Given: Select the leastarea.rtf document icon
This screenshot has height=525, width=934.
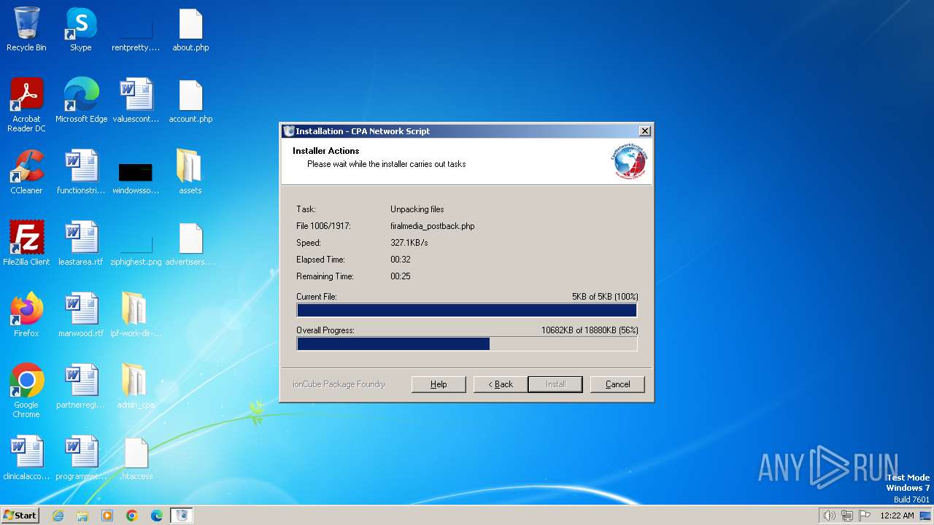Looking at the screenshot, I should [x=81, y=244].
